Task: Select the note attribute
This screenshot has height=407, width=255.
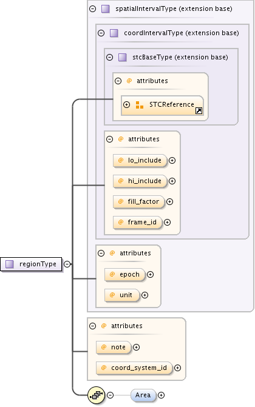Action: 114,348
